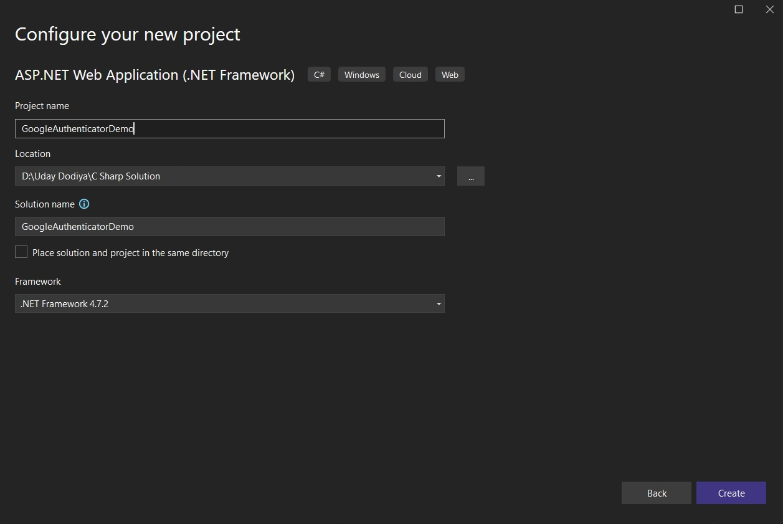
Task: Open the Location dropdown arrow
Action: (x=439, y=176)
